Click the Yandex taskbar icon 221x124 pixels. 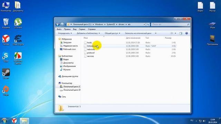click(x=14, y=121)
